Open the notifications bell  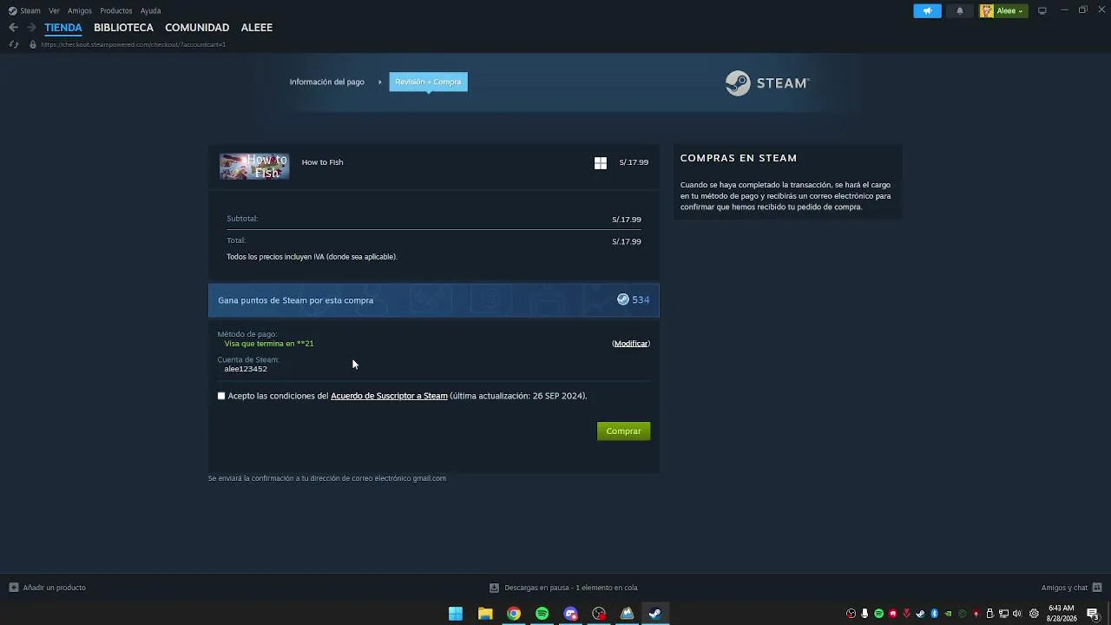[960, 10]
